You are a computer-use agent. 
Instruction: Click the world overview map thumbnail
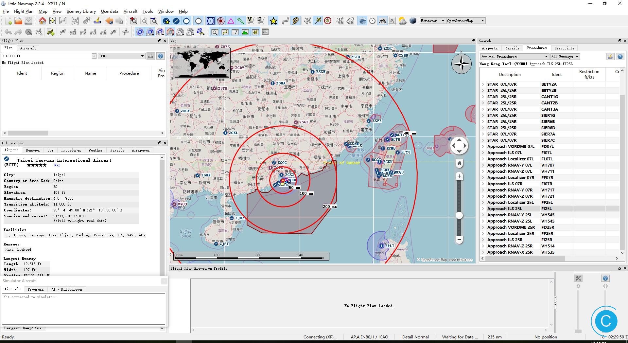tap(202, 63)
